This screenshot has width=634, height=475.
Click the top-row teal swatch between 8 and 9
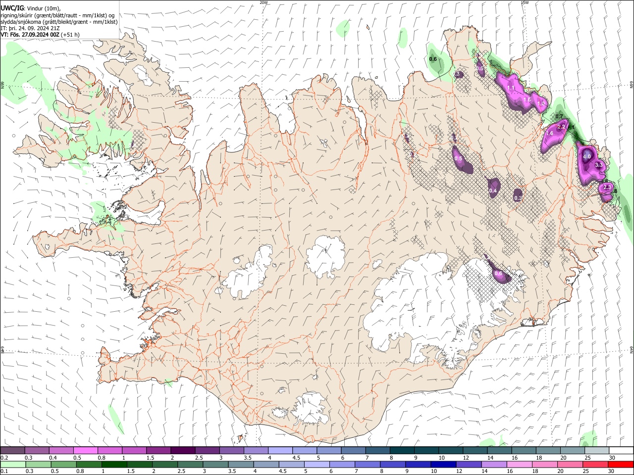pos(401,451)
